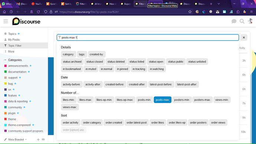Add status:closed filter chip

[95, 61]
